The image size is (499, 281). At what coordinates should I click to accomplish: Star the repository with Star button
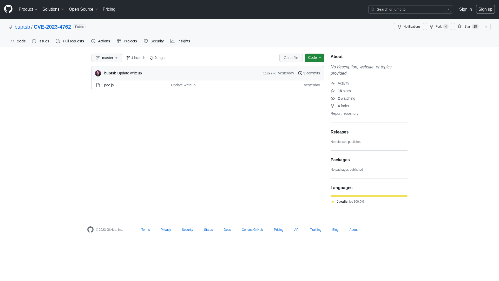click(468, 27)
